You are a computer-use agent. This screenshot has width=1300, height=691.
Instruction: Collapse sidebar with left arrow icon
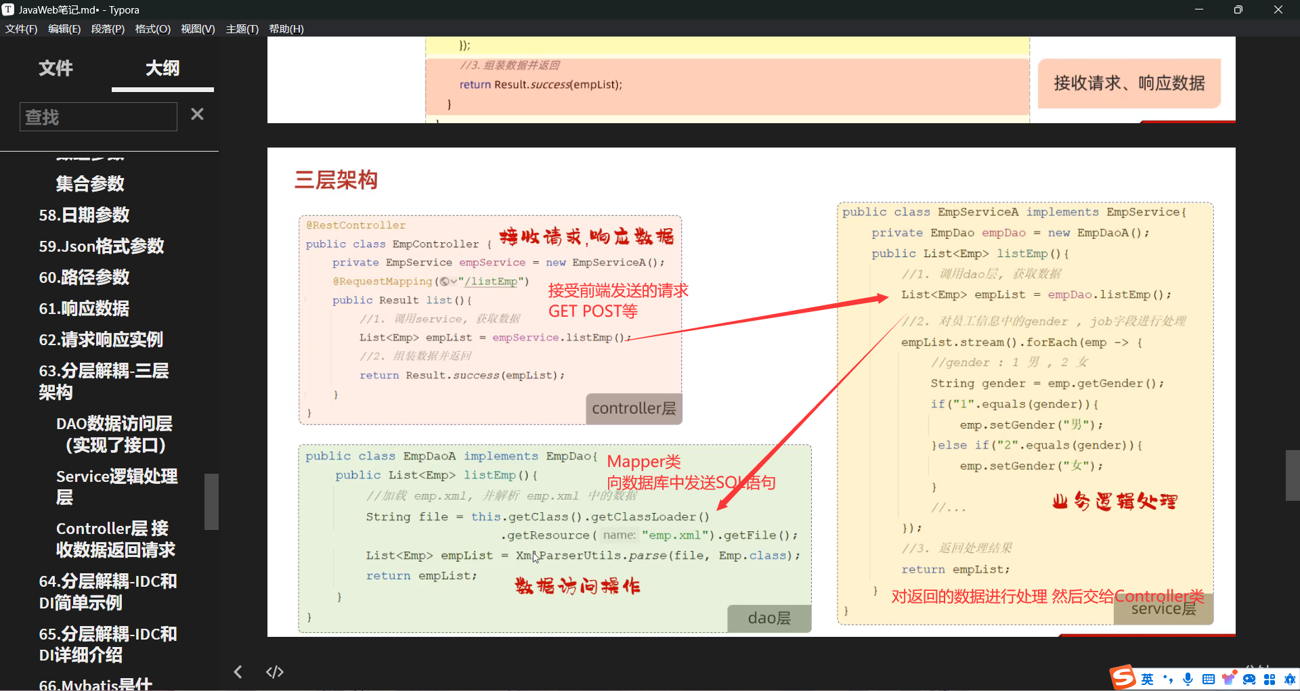coord(238,672)
